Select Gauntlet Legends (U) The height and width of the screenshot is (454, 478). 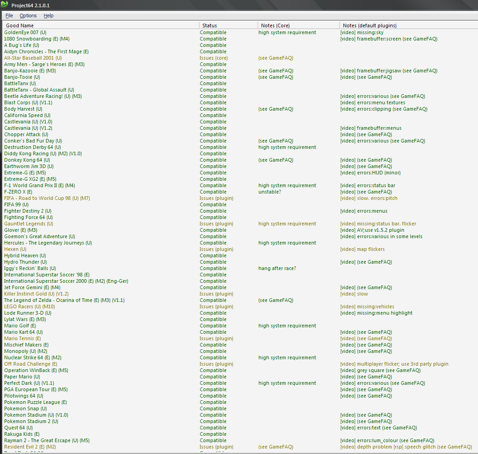[29, 224]
